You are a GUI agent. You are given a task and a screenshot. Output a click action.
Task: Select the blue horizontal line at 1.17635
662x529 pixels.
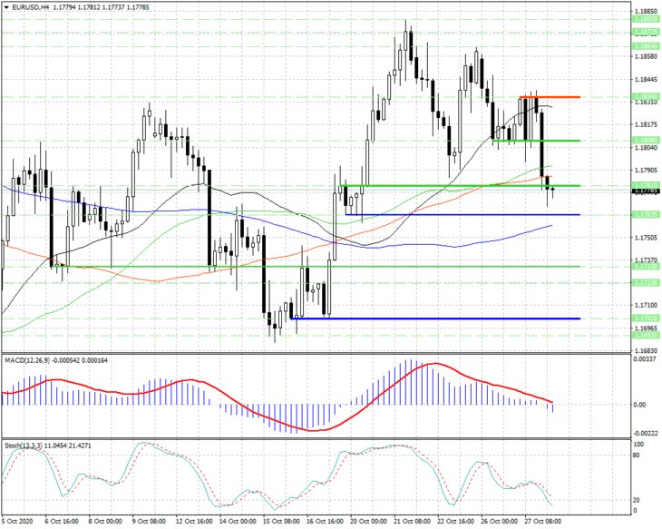click(462, 215)
